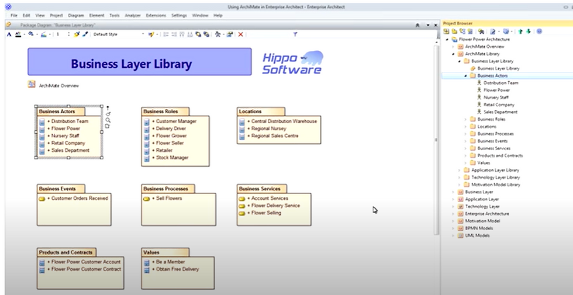Click the Hippo Software logo
The width and height of the screenshot is (573, 295).
coord(293,63)
